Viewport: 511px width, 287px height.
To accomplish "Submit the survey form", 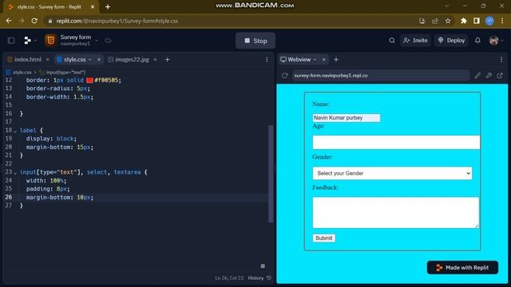I will pyautogui.click(x=324, y=238).
